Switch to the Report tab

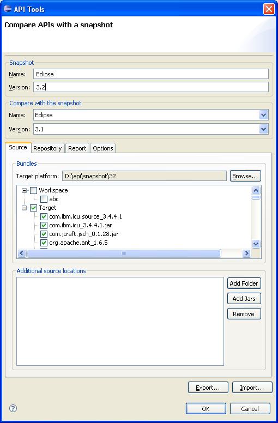77,148
